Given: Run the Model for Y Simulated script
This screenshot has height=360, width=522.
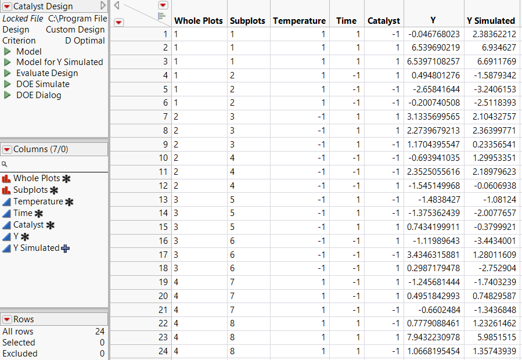Looking at the screenshot, I should point(8,62).
